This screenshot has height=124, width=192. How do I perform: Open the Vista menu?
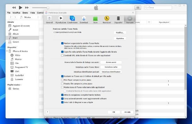click(x=32, y=13)
